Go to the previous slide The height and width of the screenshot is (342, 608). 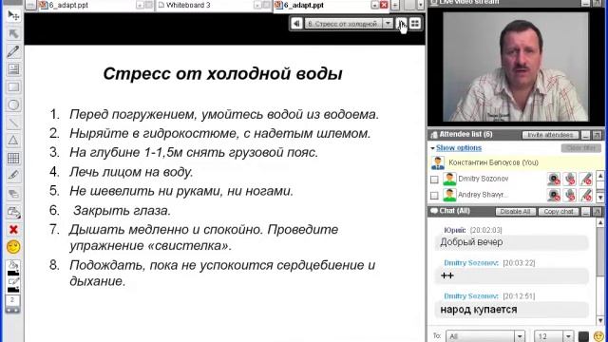point(296,24)
